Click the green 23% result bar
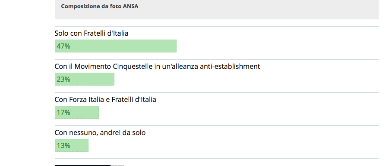The height and width of the screenshot is (166, 389). (x=85, y=79)
